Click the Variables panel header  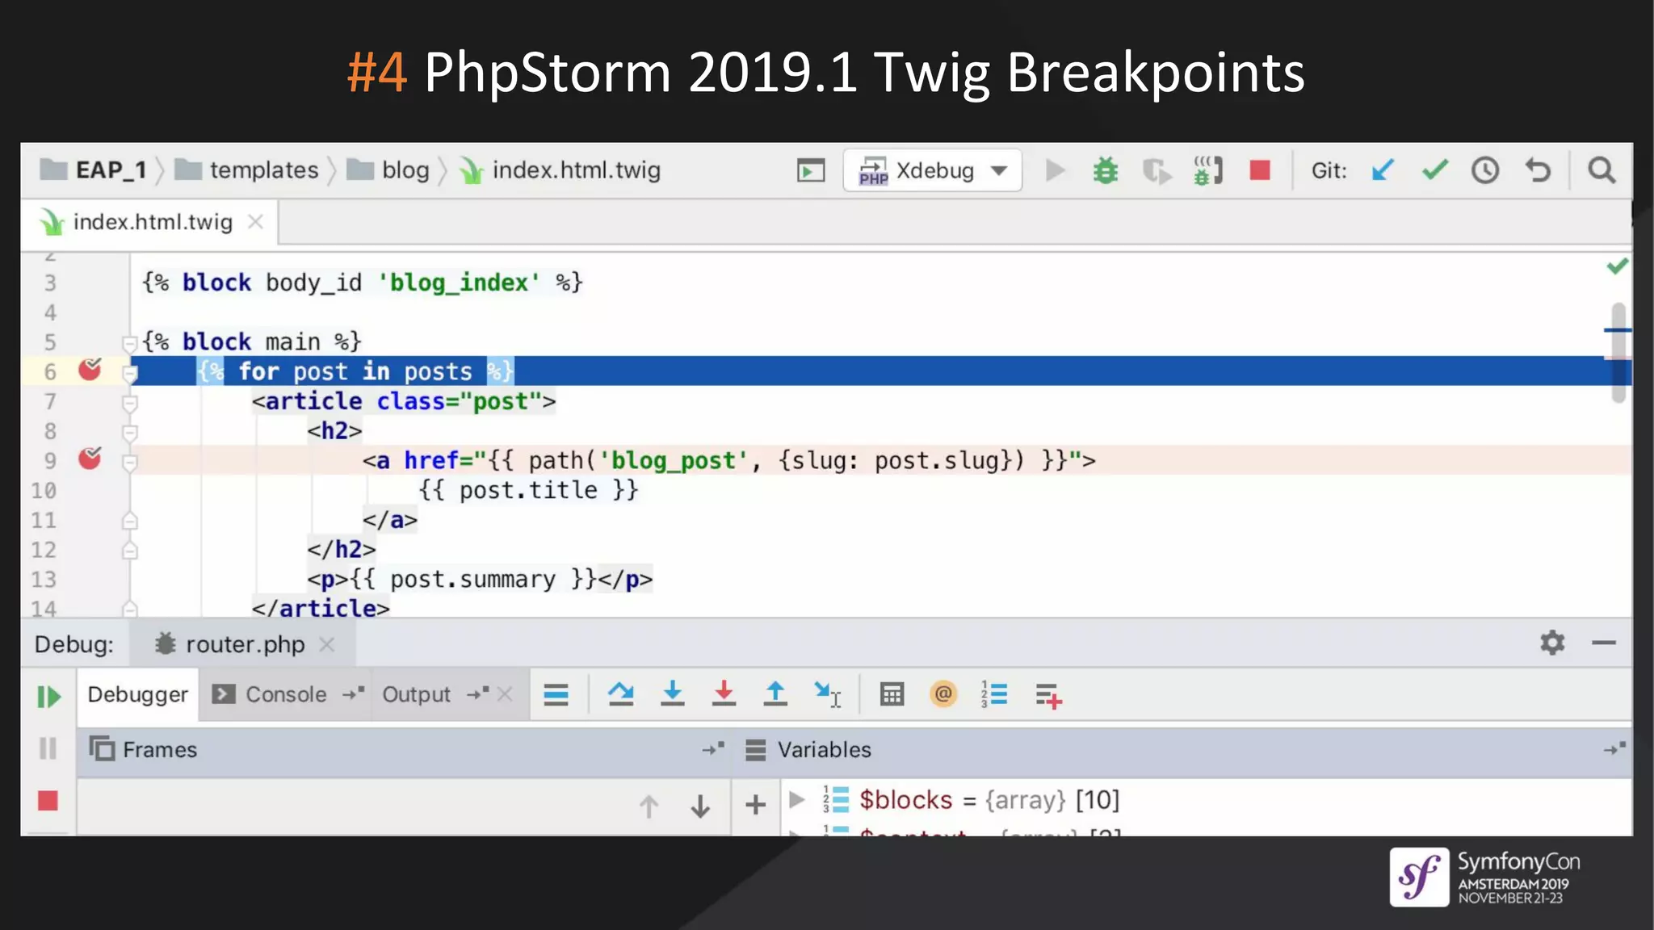[x=1182, y=750]
